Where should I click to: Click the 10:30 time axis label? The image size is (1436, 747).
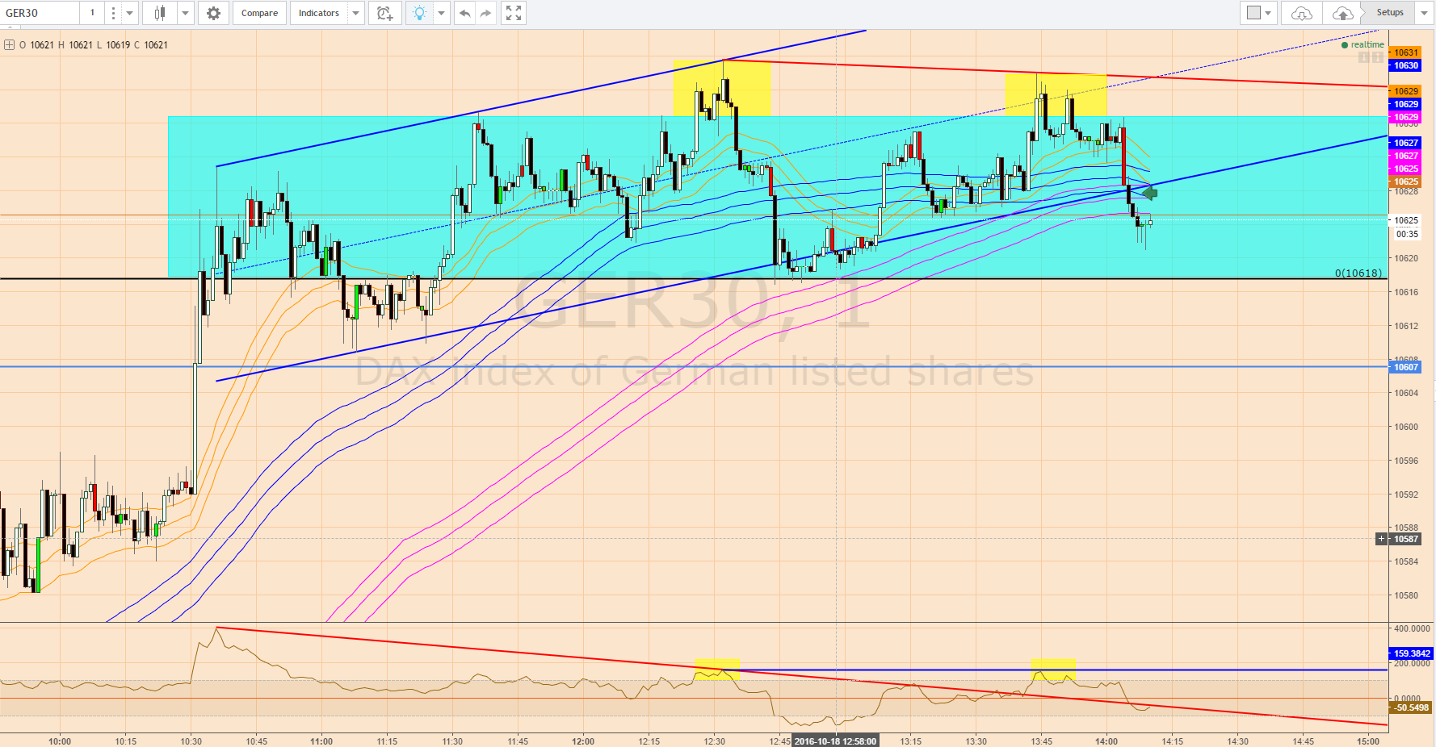[191, 741]
